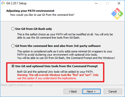Open the gitforwindows.org link
The image size is (125, 97).
pos(17,85)
